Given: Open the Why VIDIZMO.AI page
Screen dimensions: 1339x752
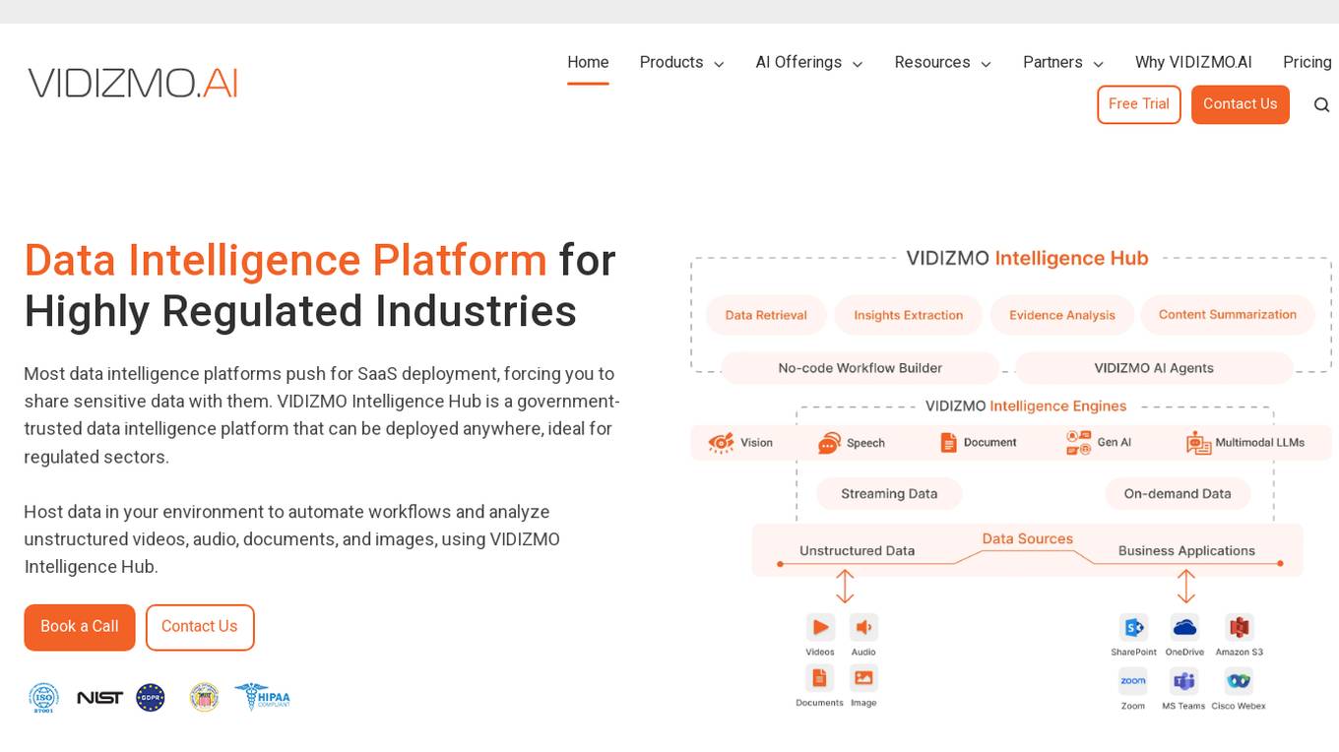Looking at the screenshot, I should tap(1193, 62).
